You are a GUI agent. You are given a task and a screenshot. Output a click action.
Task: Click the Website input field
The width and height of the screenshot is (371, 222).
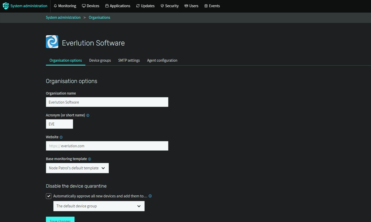click(x=107, y=146)
